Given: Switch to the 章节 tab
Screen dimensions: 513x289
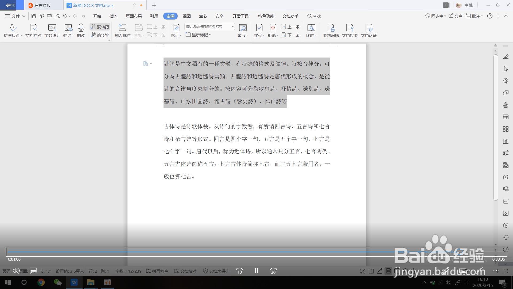Looking at the screenshot, I should pyautogui.click(x=203, y=16).
